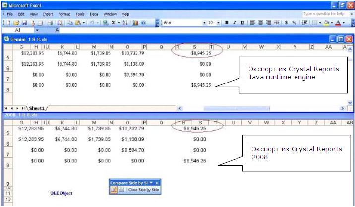
Task: Open the Data menu
Action: pyautogui.click(x=94, y=14)
